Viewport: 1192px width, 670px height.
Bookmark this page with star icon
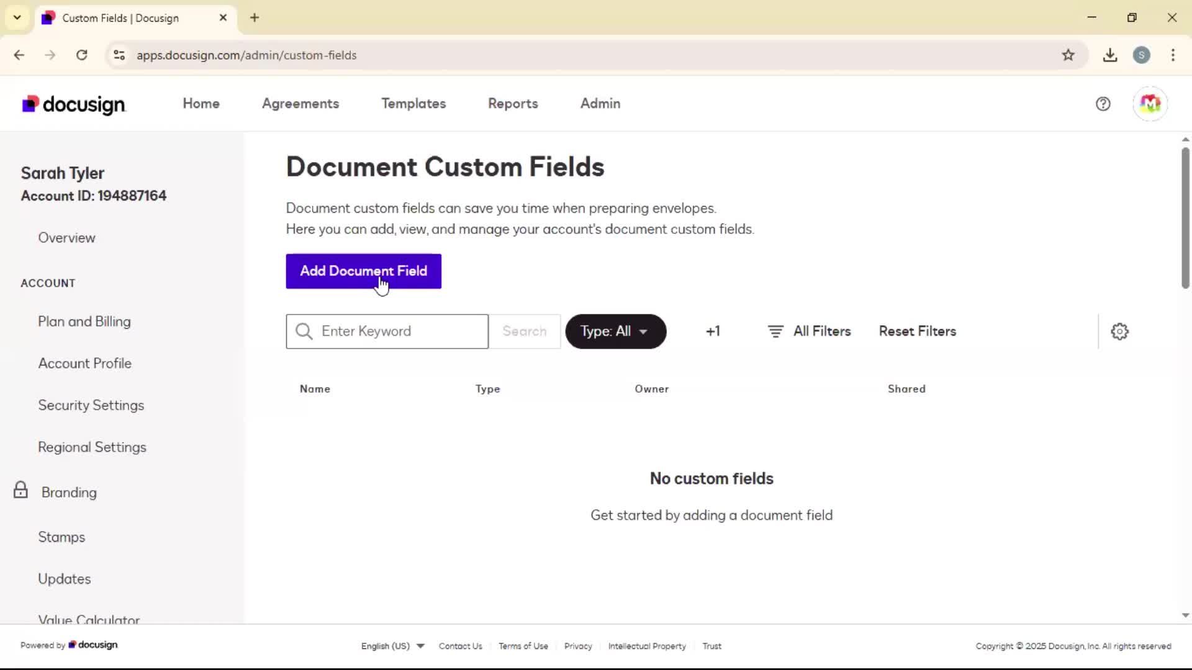pyautogui.click(x=1068, y=55)
